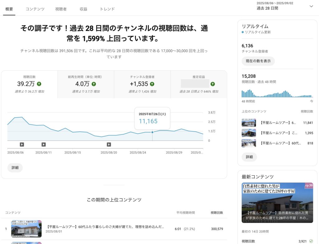Click 現在の数を表示 button

(x=258, y=61)
